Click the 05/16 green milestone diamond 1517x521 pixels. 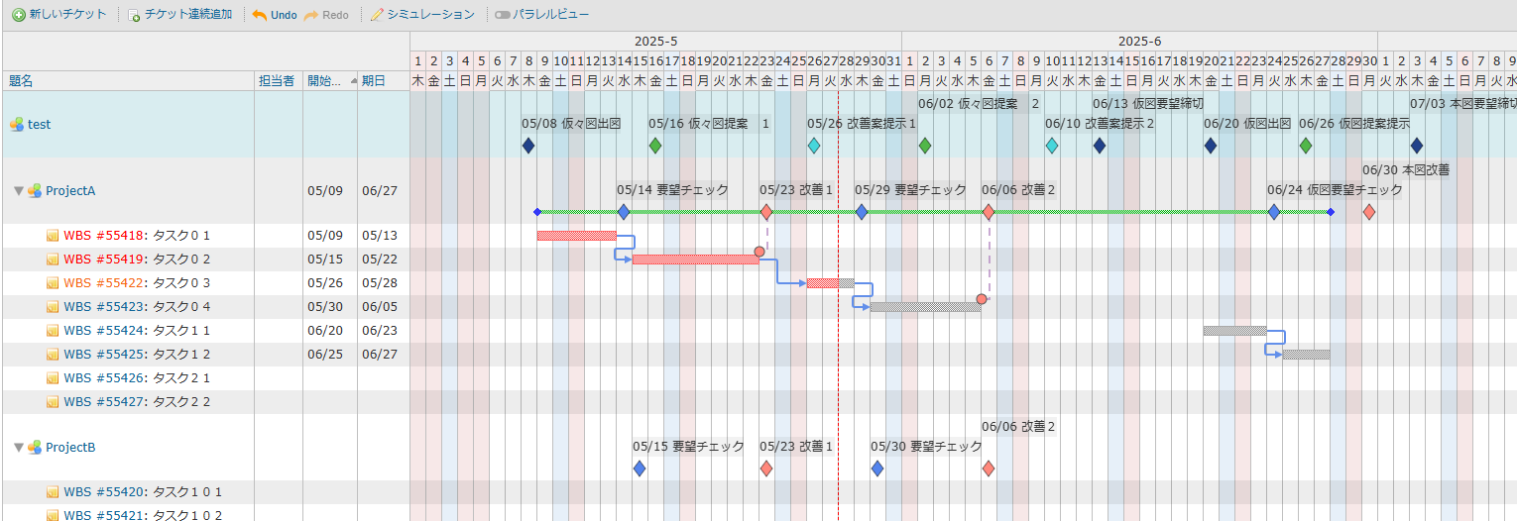pos(655,146)
